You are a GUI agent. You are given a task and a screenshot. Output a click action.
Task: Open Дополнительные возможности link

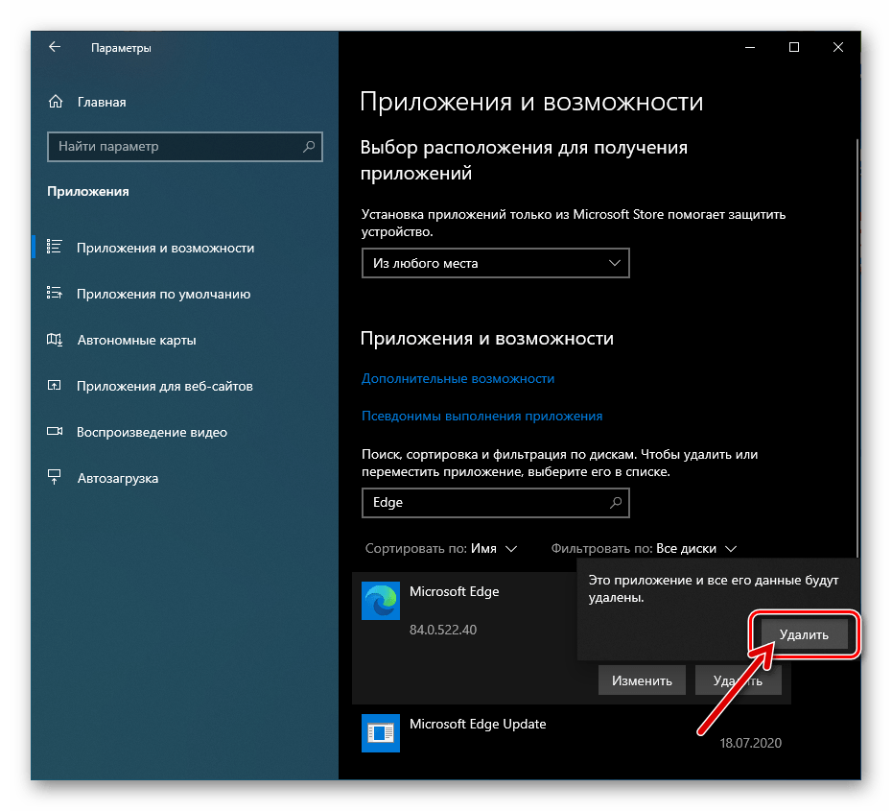click(458, 378)
